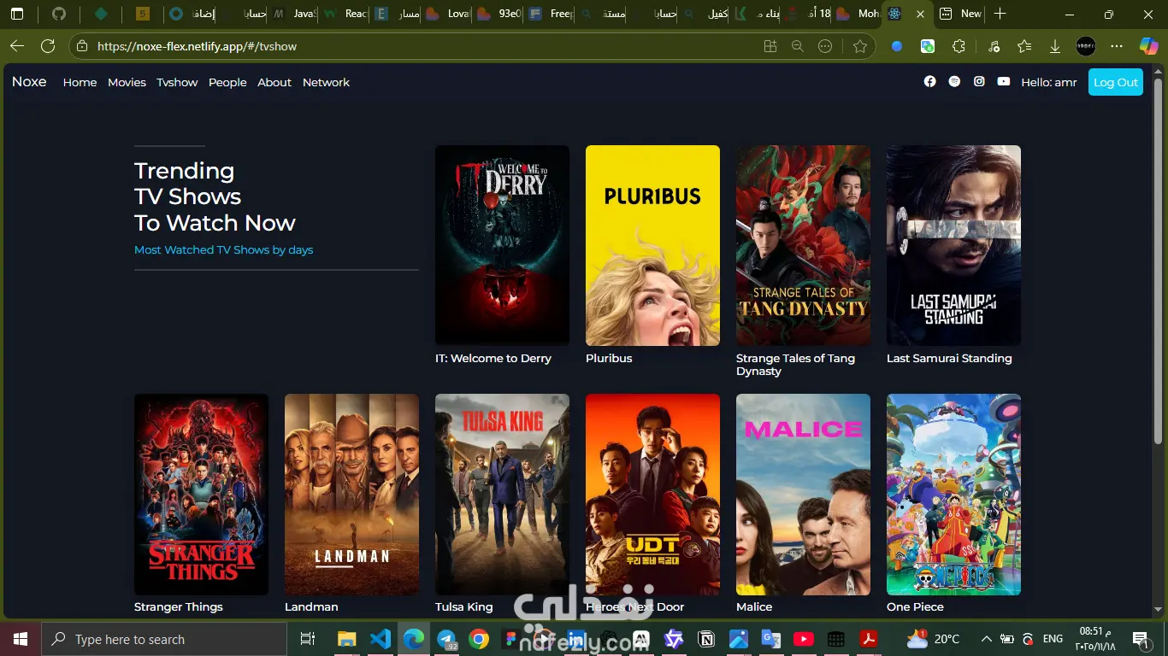Click the Stranger Things title text
This screenshot has height=656, width=1168.
179,606
